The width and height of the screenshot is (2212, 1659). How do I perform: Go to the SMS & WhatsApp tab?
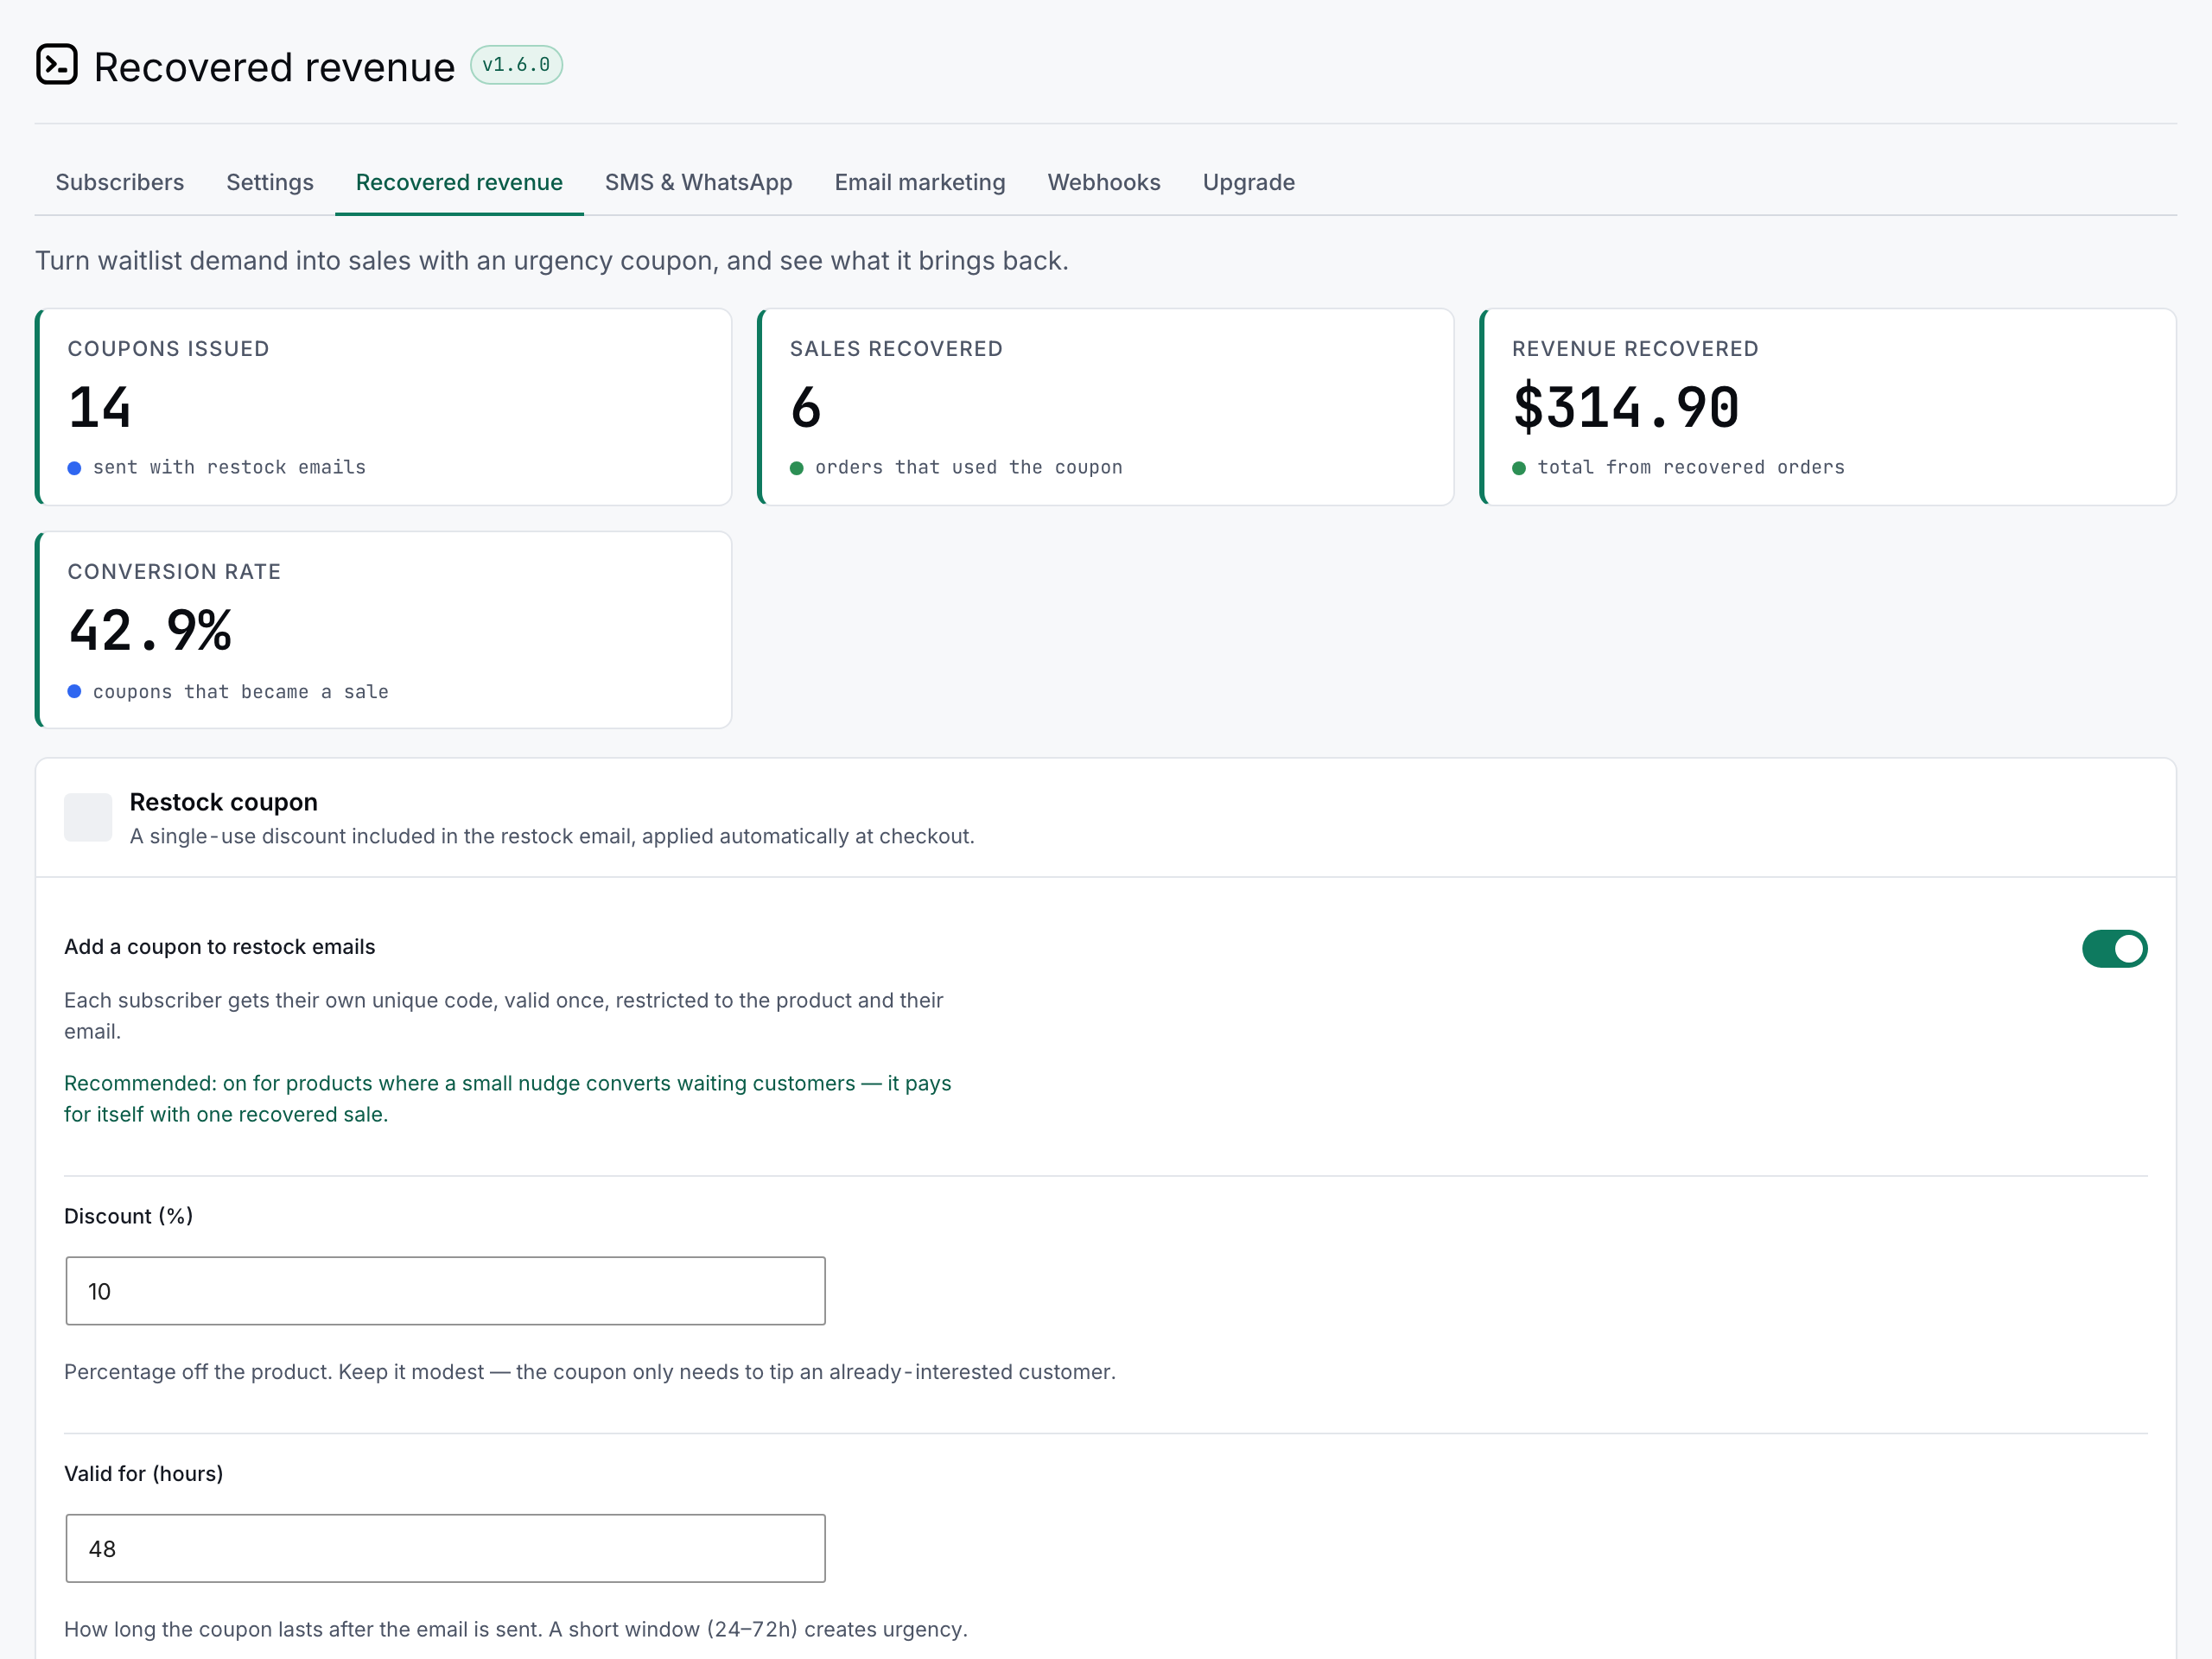(698, 182)
